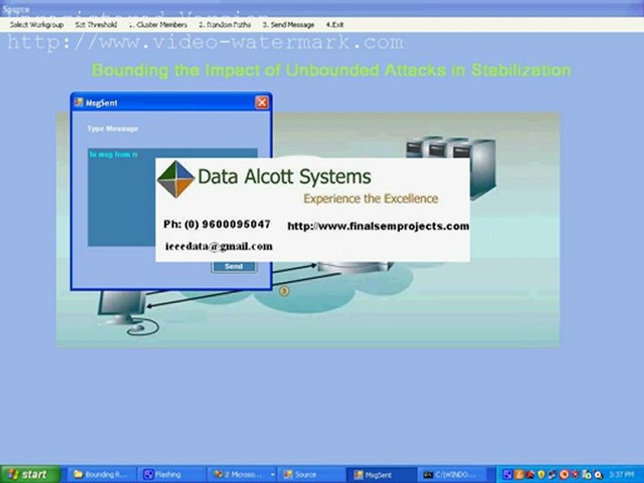644x483 pixels.
Task: Click the yellow shield tray icon
Action: [x=541, y=475]
